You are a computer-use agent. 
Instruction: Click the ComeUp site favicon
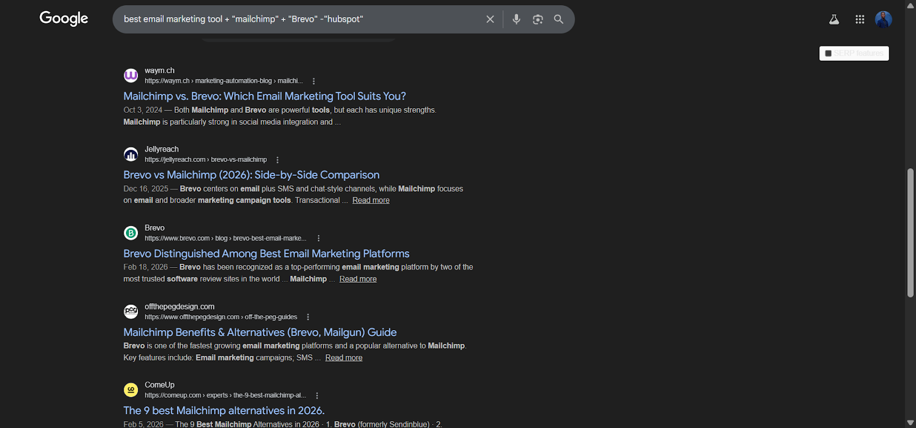(x=131, y=390)
